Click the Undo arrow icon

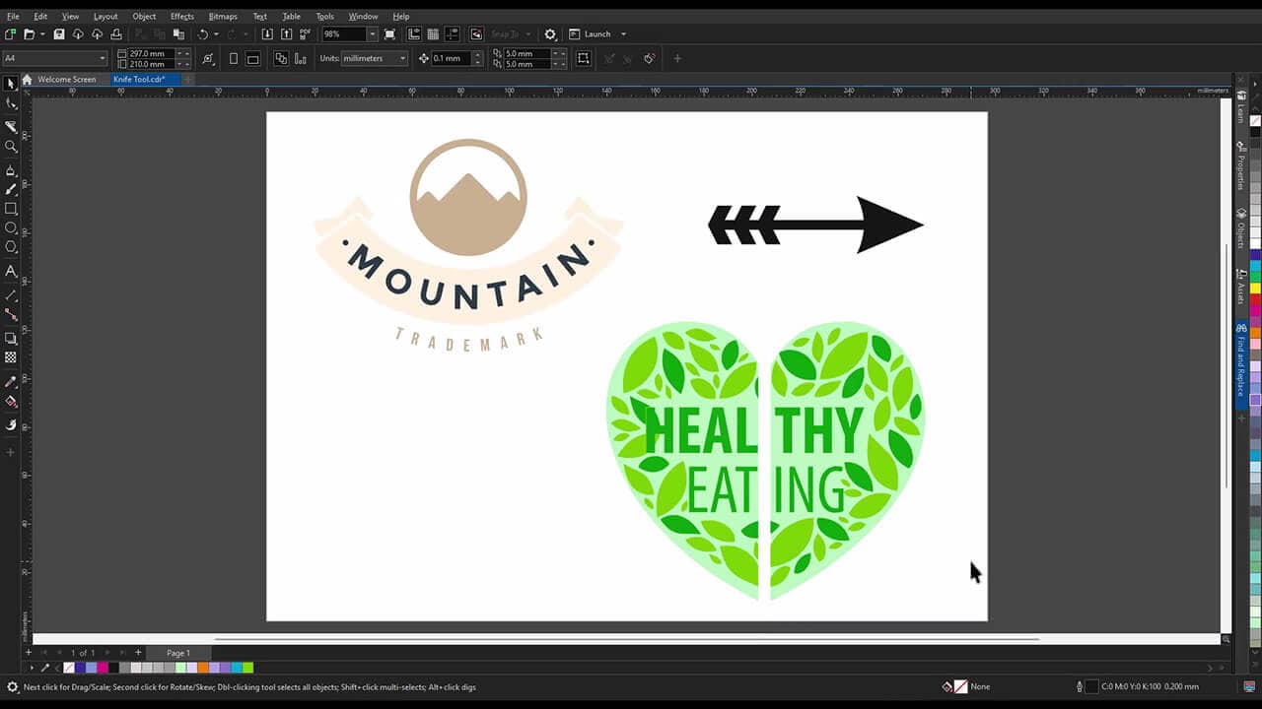point(203,33)
